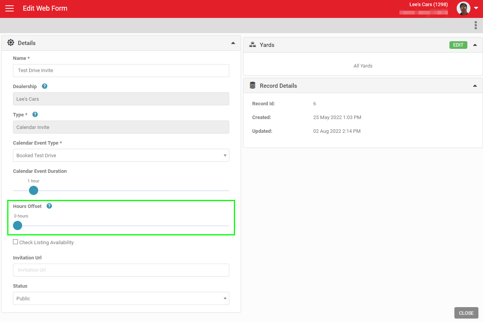Show help for Dealership field
The height and width of the screenshot is (322, 483).
tap(45, 86)
